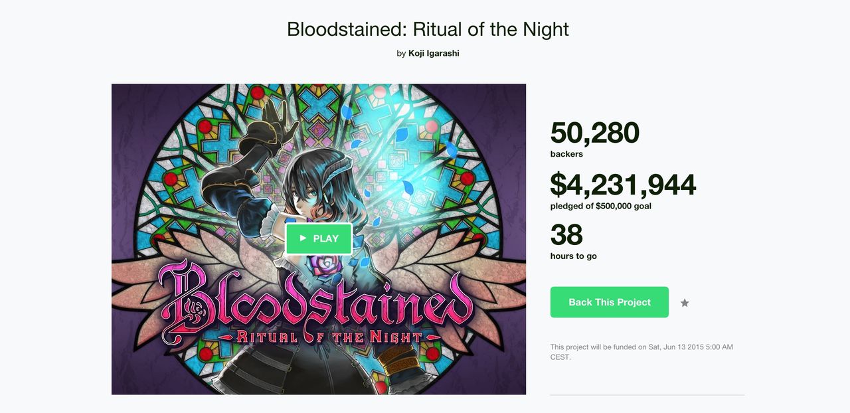
Task: Click the stained-glass video thumbnail artwork
Action: 199,153
